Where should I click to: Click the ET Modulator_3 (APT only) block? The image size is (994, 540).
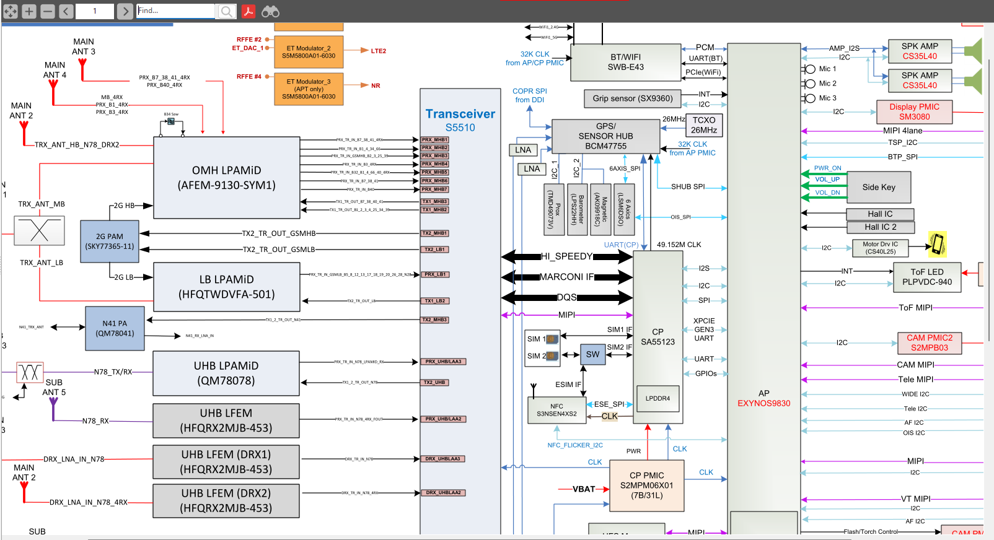pos(309,89)
